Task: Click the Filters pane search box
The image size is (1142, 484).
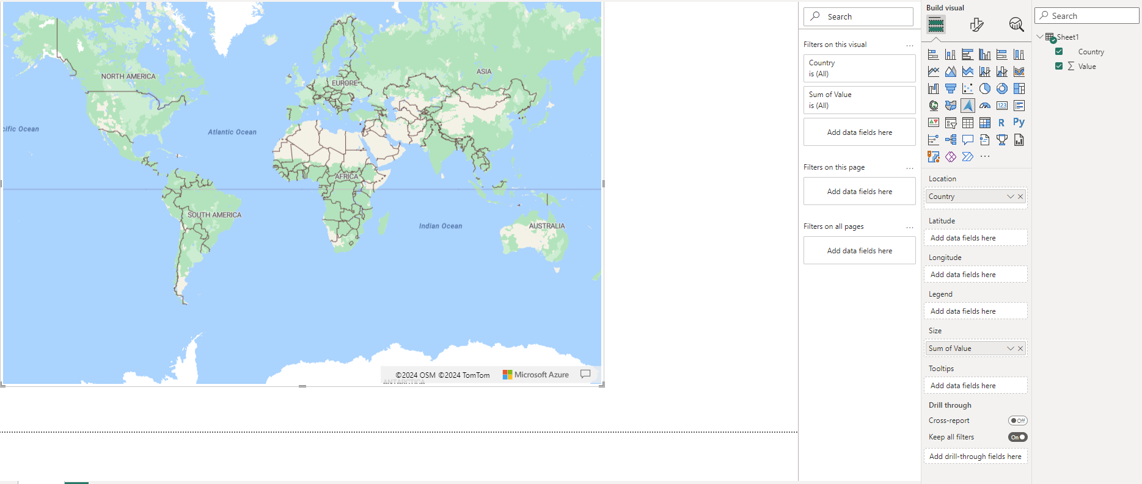Action: point(858,16)
